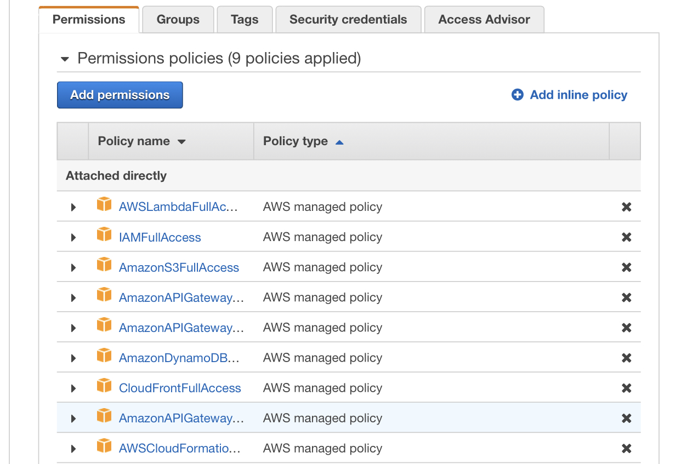Detach AmazonDynamoDB… policy using its X icon
The image size is (681, 464).
point(626,358)
